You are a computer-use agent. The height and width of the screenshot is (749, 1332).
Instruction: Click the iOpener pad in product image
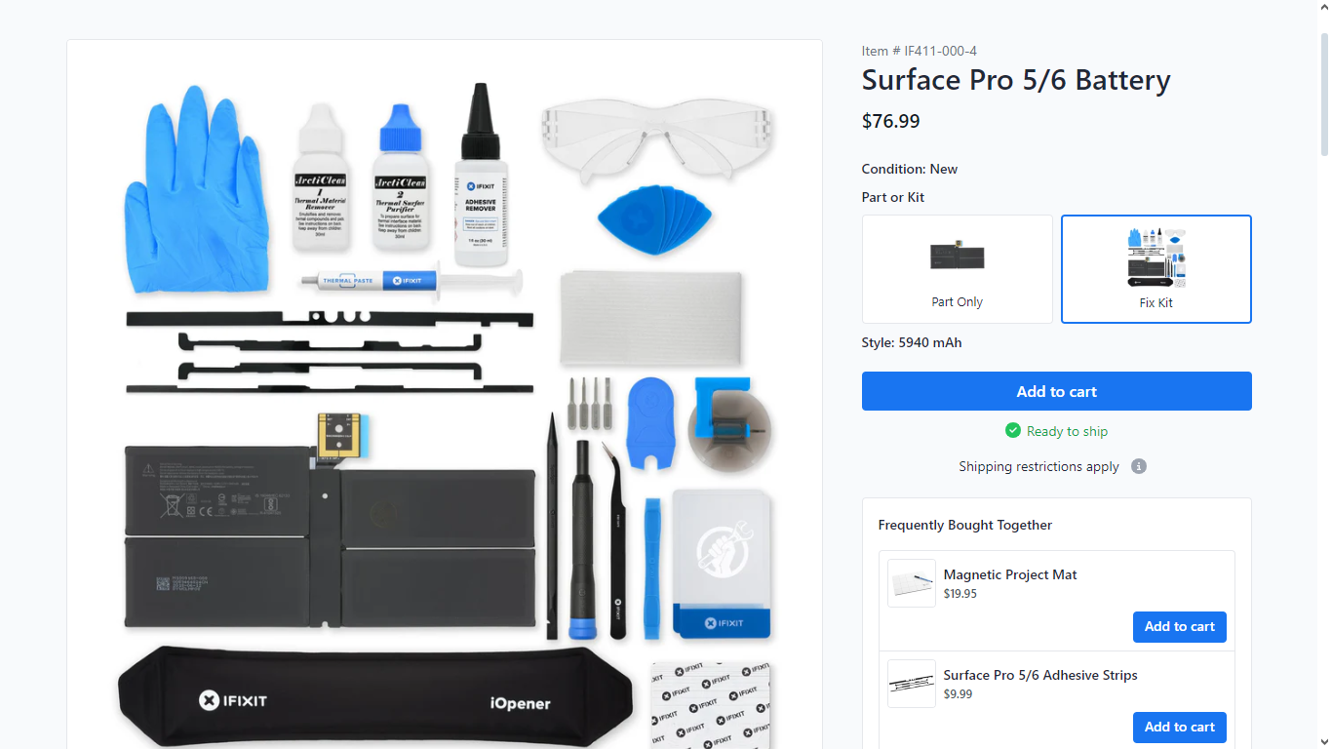coord(375,696)
